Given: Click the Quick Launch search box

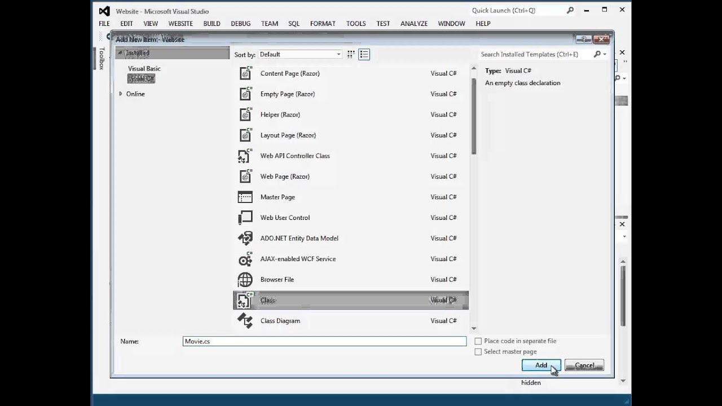Looking at the screenshot, I should point(517,10).
